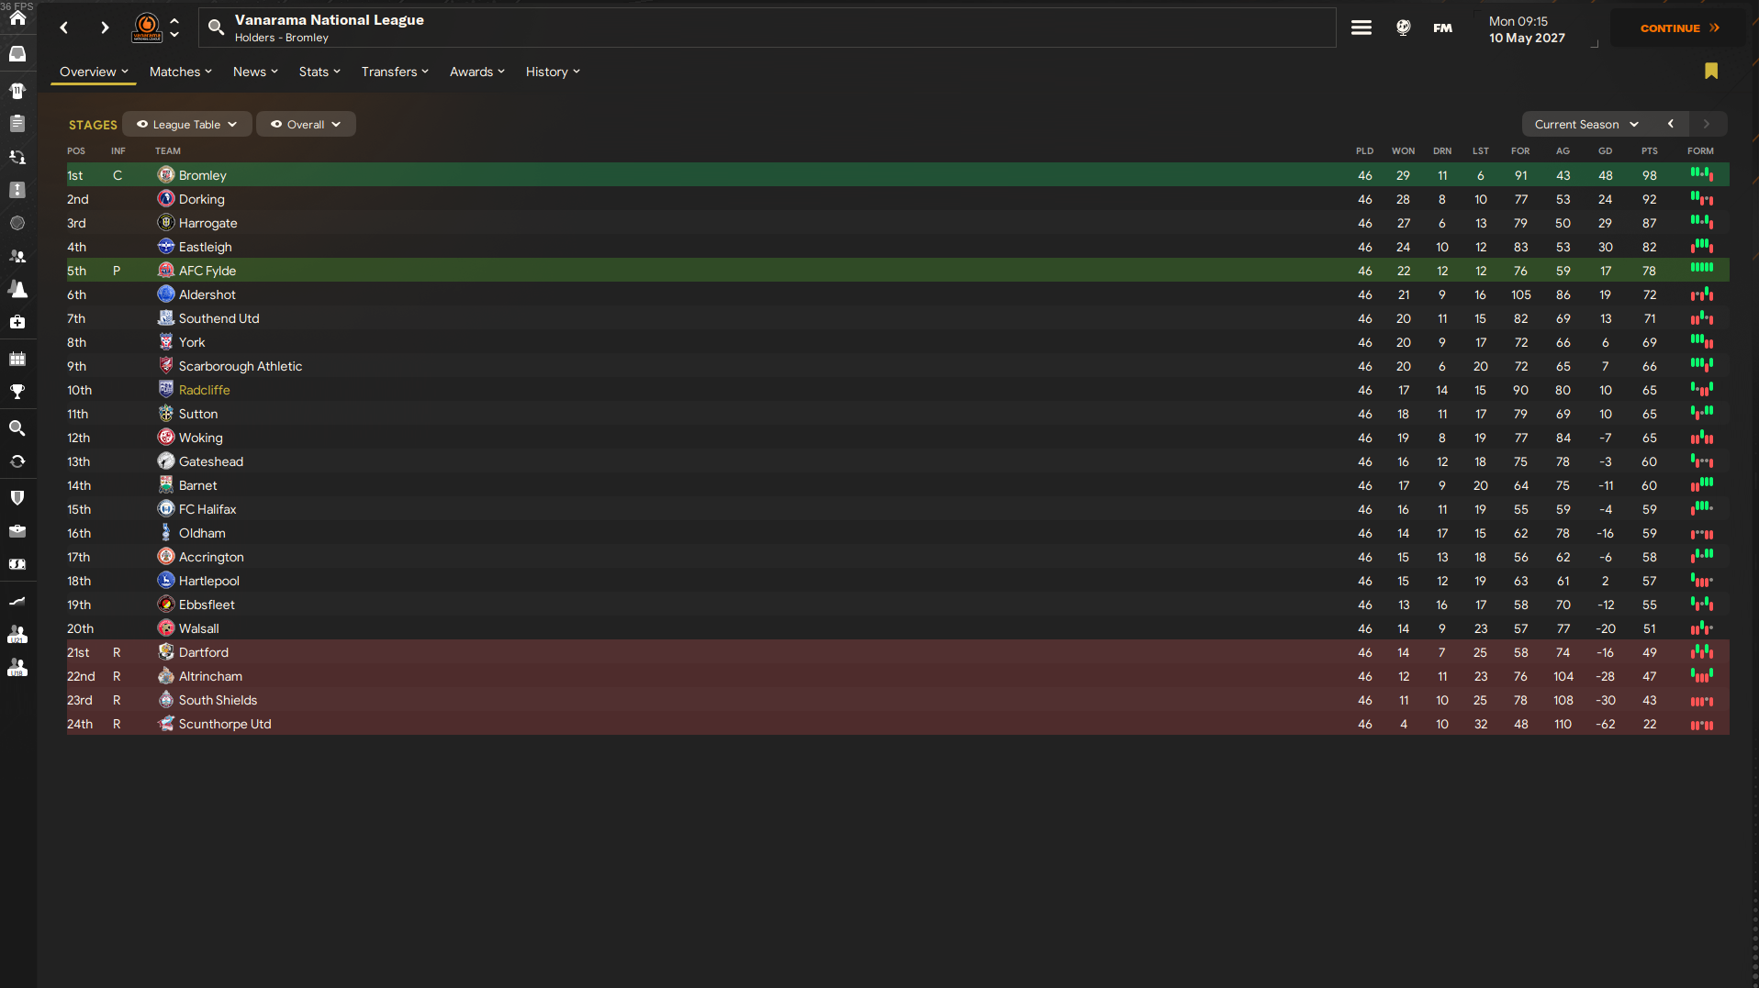The height and width of the screenshot is (988, 1759).
Task: Open the hamburger menu in the top bar
Action: [x=1361, y=28]
